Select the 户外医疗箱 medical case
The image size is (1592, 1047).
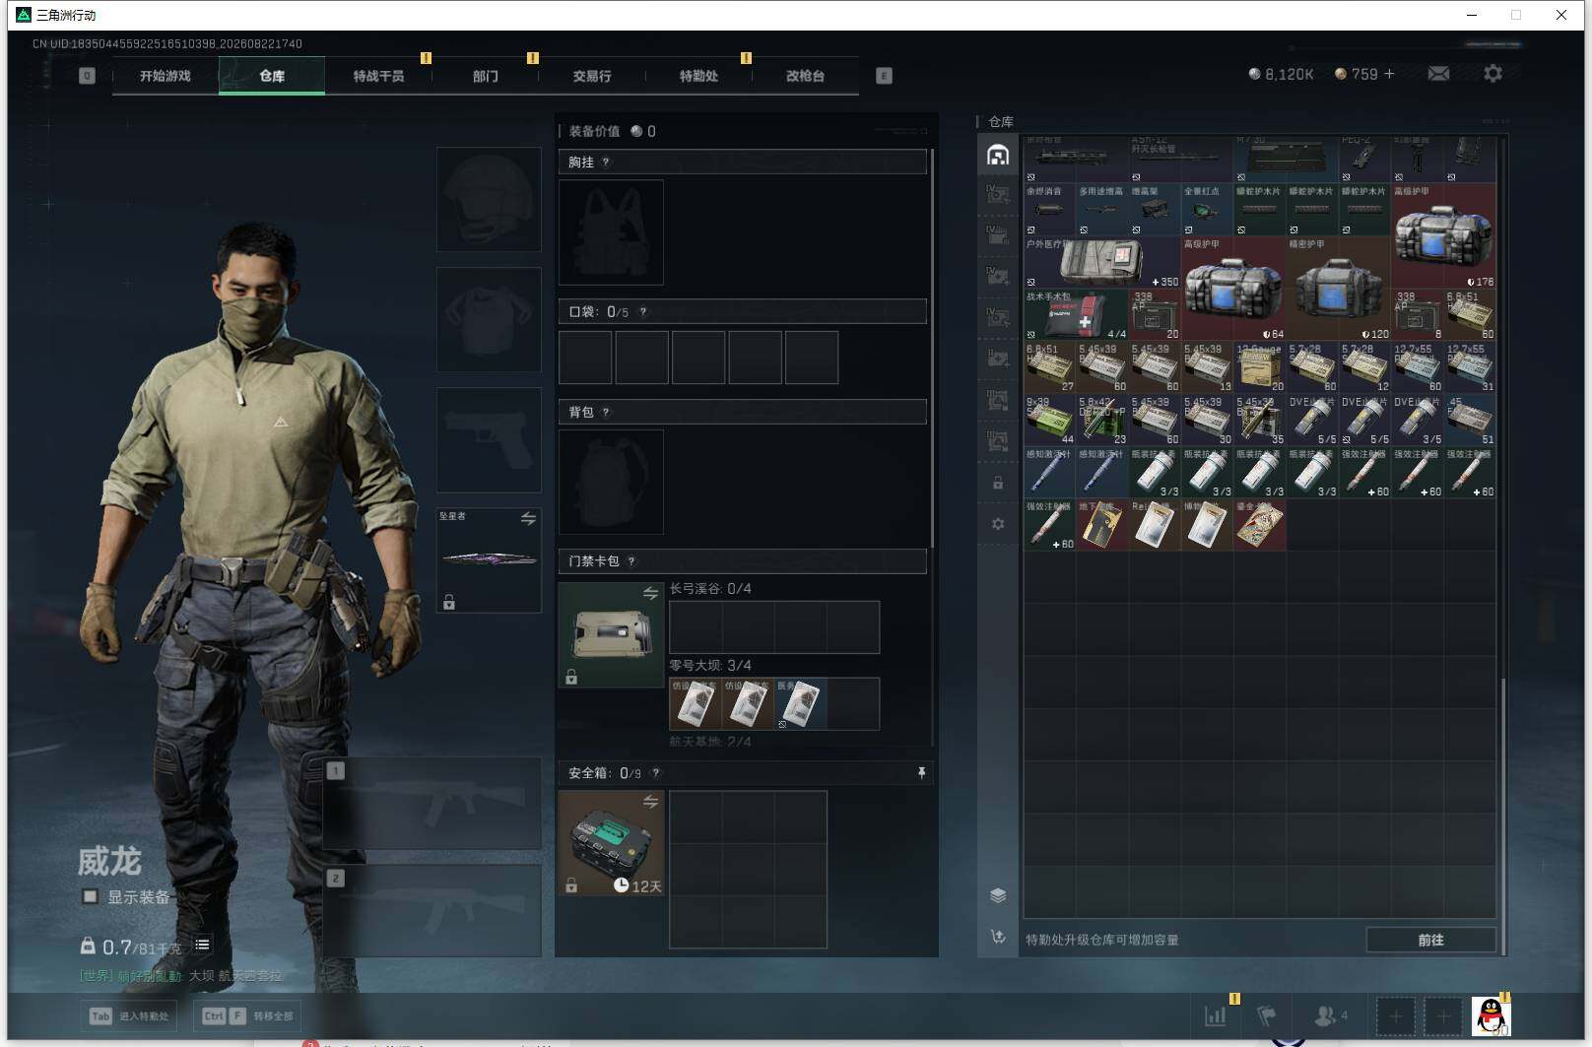[1102, 262]
